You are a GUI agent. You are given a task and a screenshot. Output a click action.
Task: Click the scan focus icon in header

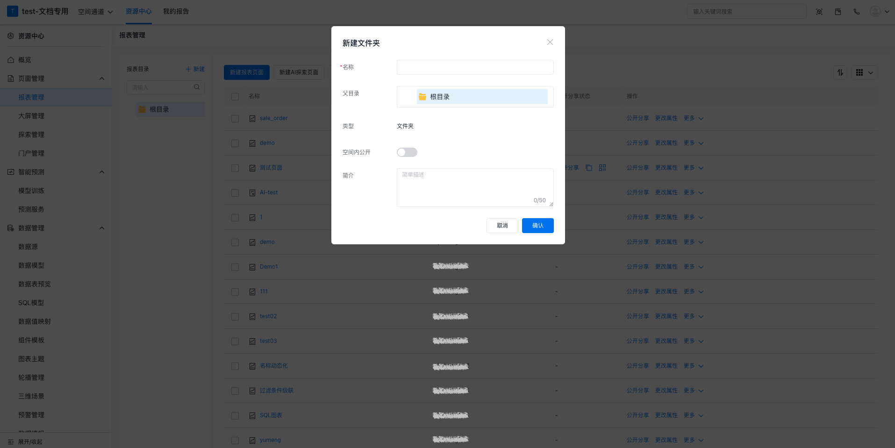click(x=819, y=12)
